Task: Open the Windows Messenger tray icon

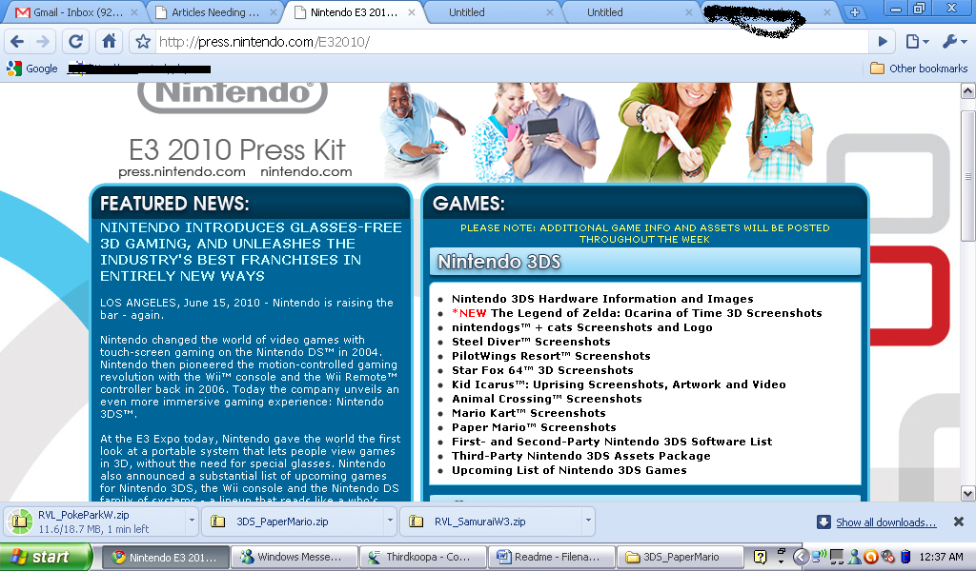Action: [854, 557]
